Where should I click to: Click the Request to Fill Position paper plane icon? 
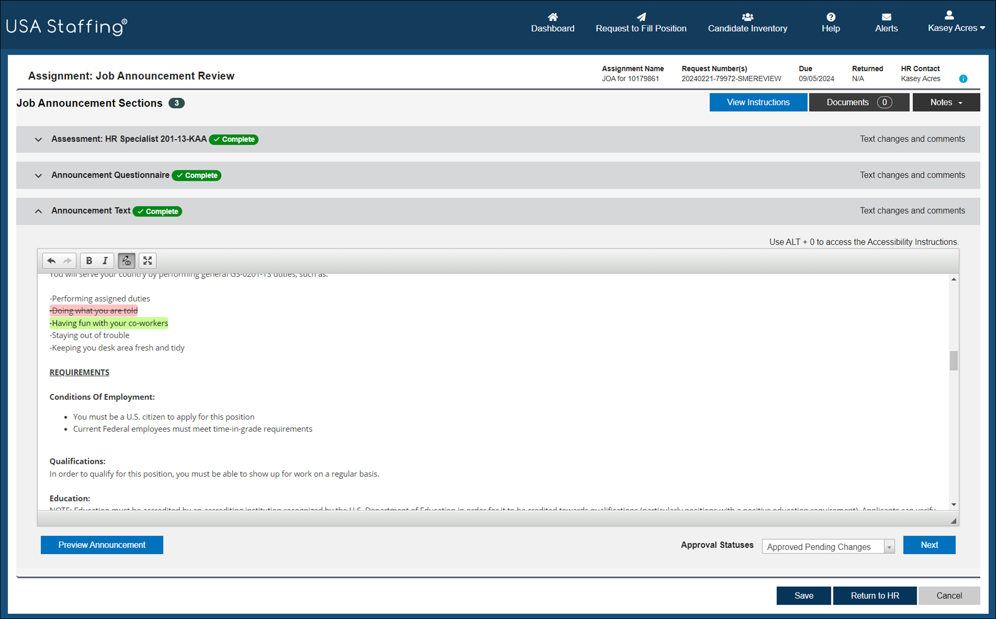[x=641, y=17]
